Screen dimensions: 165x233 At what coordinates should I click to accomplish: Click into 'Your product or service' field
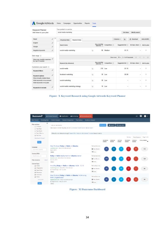click(x=89, y=33)
